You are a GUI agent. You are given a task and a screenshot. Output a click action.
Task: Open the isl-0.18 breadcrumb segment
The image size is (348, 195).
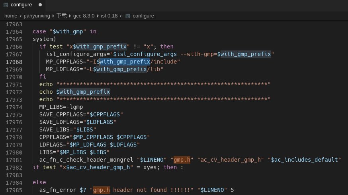tap(109, 16)
